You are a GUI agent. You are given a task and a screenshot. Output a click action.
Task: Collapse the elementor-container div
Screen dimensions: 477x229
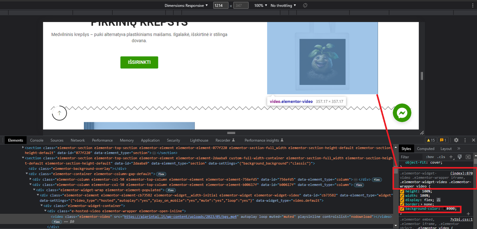click(x=27, y=174)
